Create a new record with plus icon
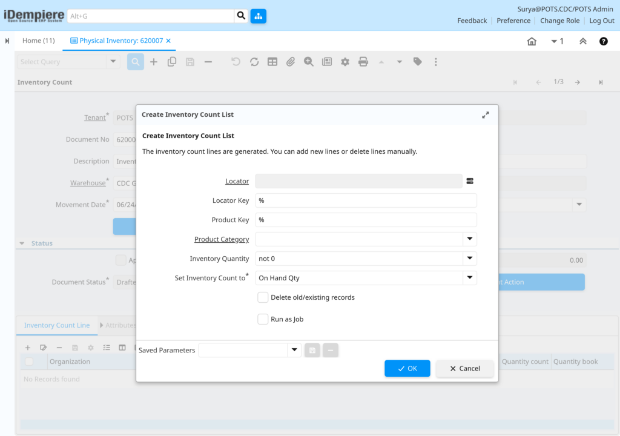This screenshot has height=436, width=620. (154, 62)
